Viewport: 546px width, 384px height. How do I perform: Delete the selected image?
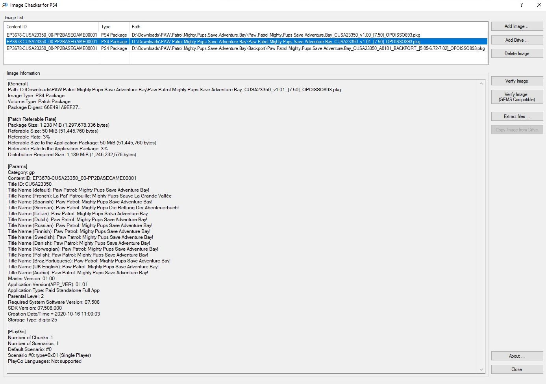[x=517, y=54]
